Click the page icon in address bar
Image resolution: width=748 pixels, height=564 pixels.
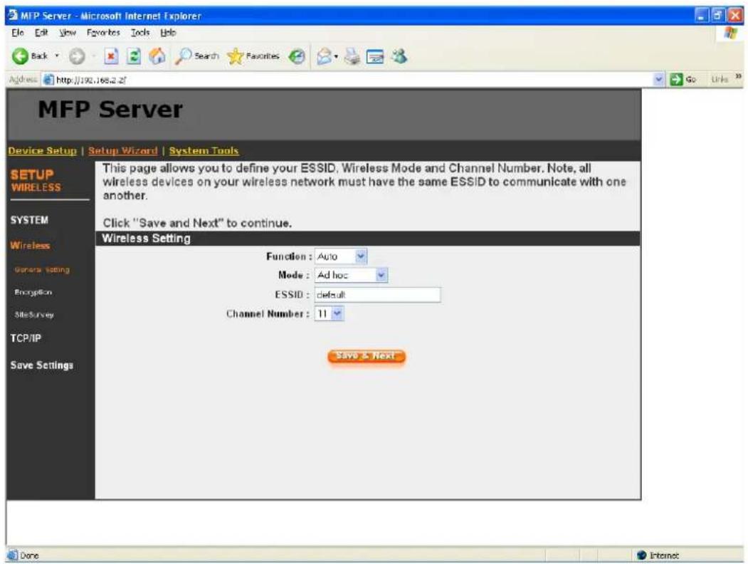pyautogui.click(x=48, y=80)
